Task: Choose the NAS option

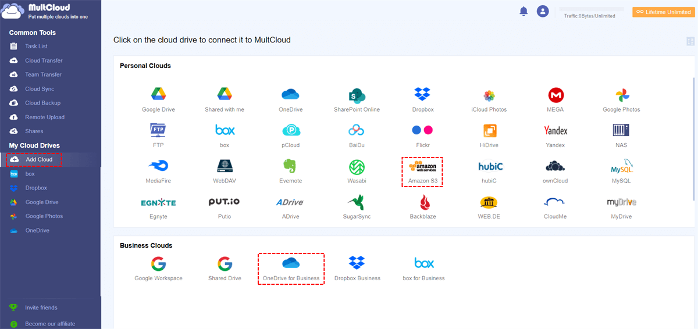Action: pos(621,135)
